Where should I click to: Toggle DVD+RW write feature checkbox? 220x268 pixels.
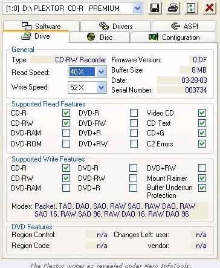(x=202, y=168)
